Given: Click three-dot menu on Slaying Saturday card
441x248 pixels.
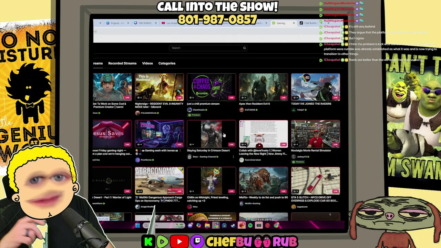Looking at the screenshot, I should [233, 157].
